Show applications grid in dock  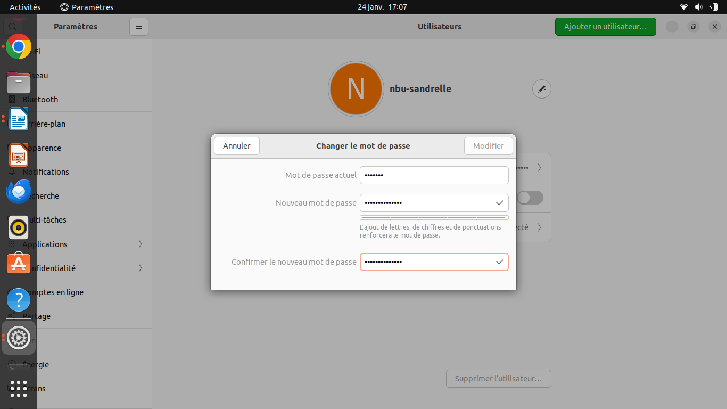(x=19, y=389)
